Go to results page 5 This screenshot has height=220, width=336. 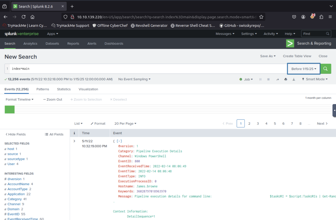click(275, 123)
